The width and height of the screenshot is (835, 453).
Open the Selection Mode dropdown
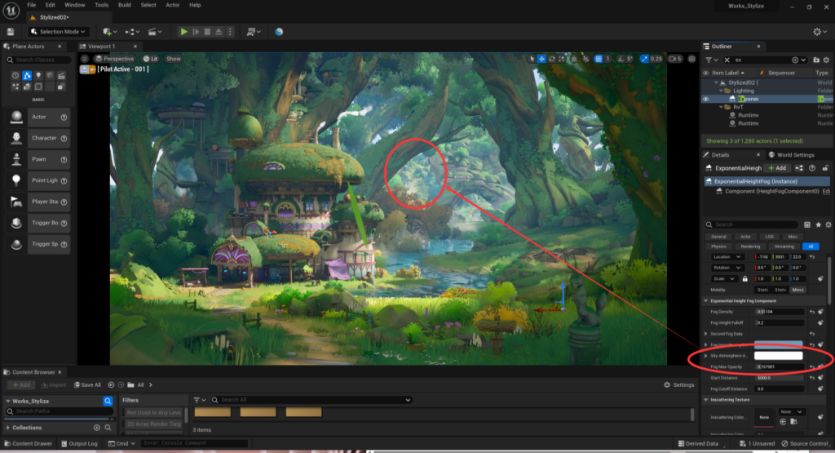click(58, 32)
